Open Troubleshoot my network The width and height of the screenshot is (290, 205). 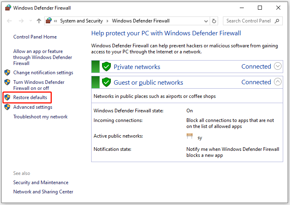(x=40, y=117)
